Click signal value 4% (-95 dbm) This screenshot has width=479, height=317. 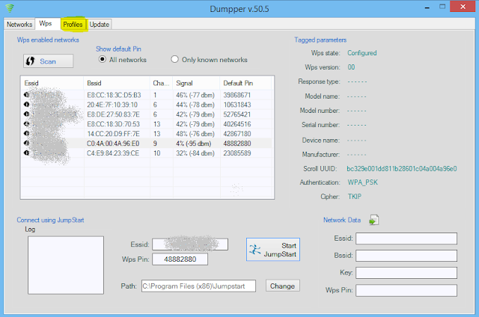(x=193, y=143)
